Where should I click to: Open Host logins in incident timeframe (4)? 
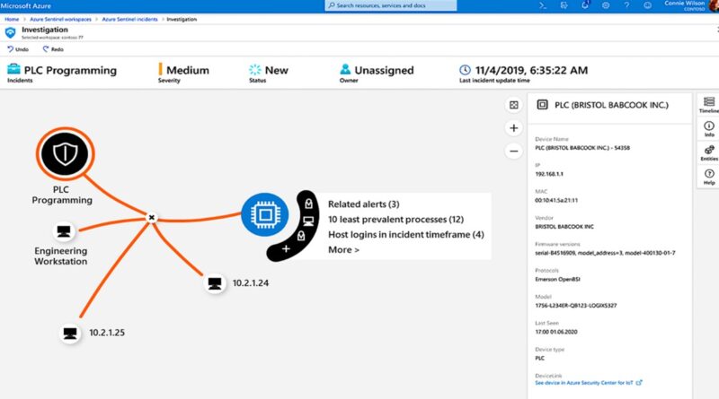pos(406,234)
